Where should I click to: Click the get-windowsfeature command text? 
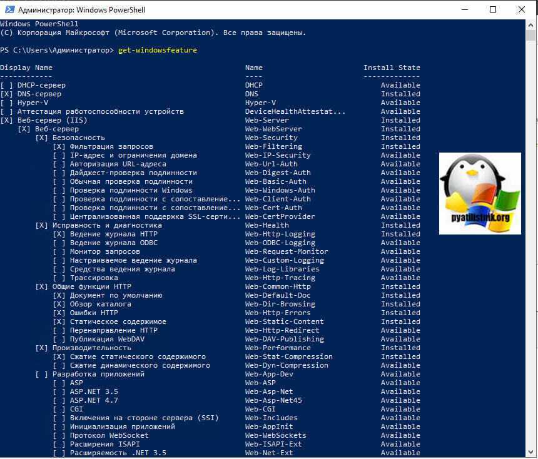(x=157, y=50)
